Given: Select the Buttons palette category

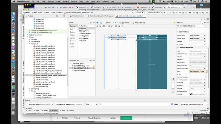Looking at the screenshot, I should [72, 32].
